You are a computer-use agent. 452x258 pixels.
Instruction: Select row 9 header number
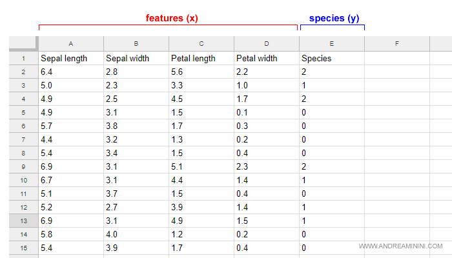[x=23, y=166]
